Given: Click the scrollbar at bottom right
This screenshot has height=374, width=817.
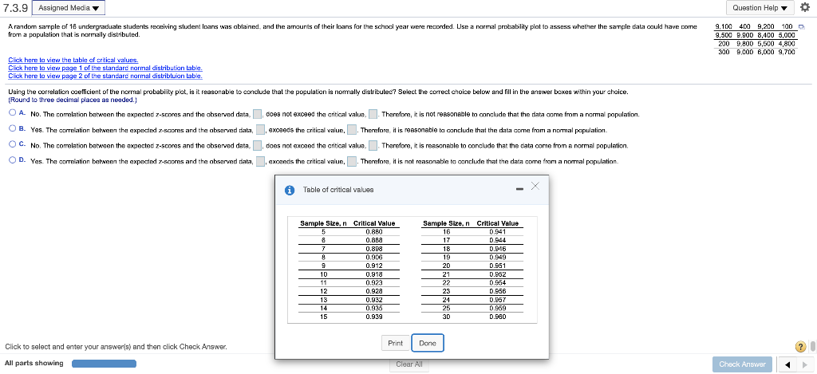Looking at the screenshot, I should 813,346.
